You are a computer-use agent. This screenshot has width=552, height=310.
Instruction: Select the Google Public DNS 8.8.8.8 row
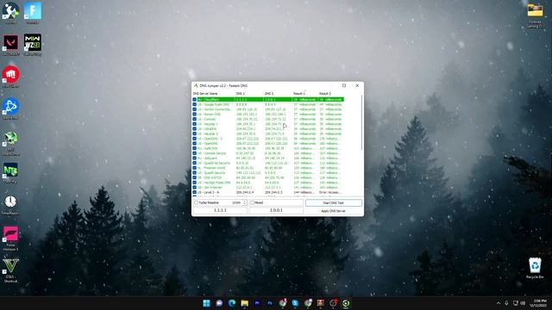click(x=268, y=104)
